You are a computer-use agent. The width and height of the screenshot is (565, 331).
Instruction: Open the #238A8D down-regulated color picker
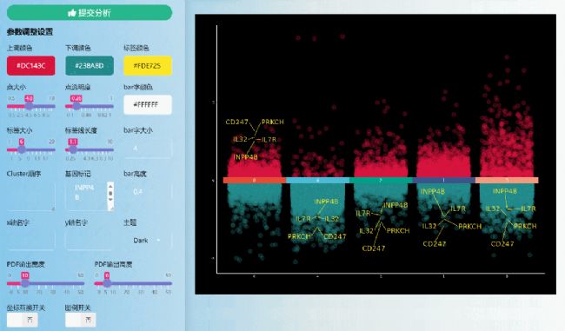click(x=90, y=65)
